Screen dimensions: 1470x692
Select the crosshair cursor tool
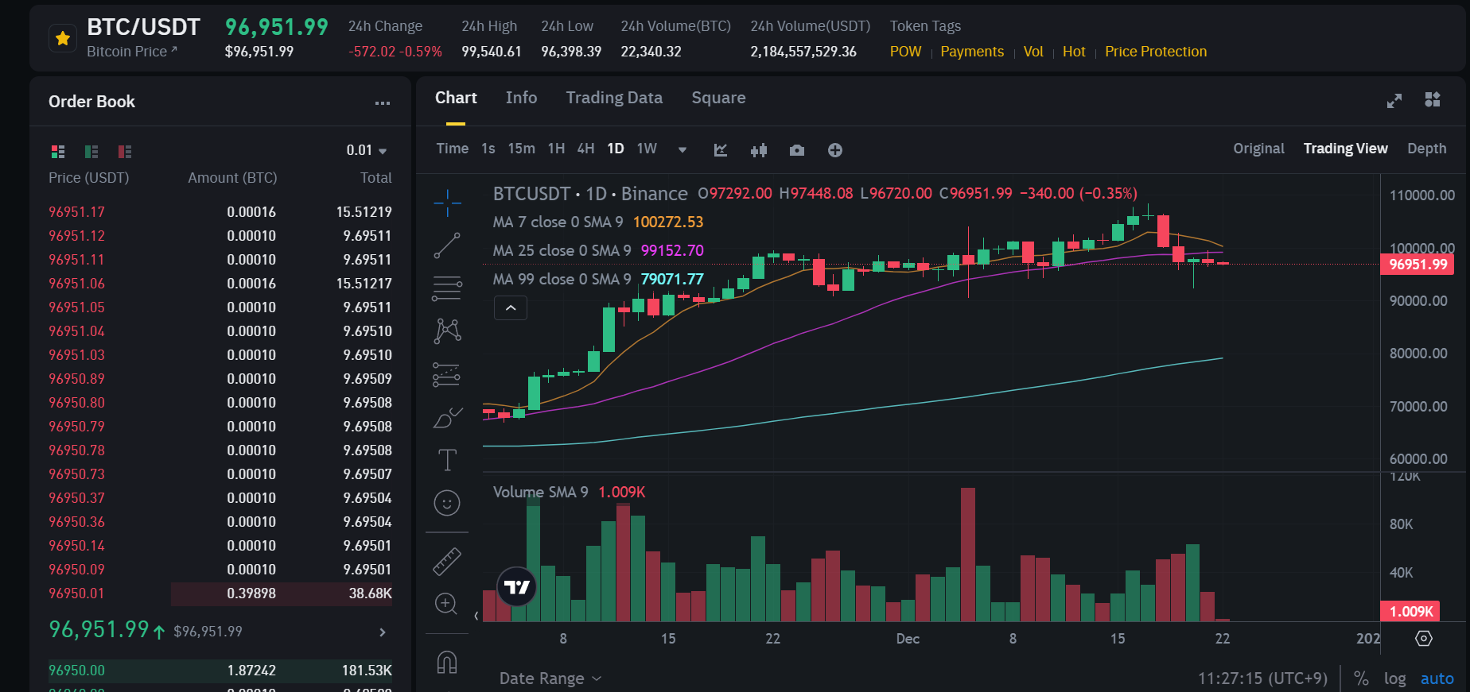pos(447,203)
